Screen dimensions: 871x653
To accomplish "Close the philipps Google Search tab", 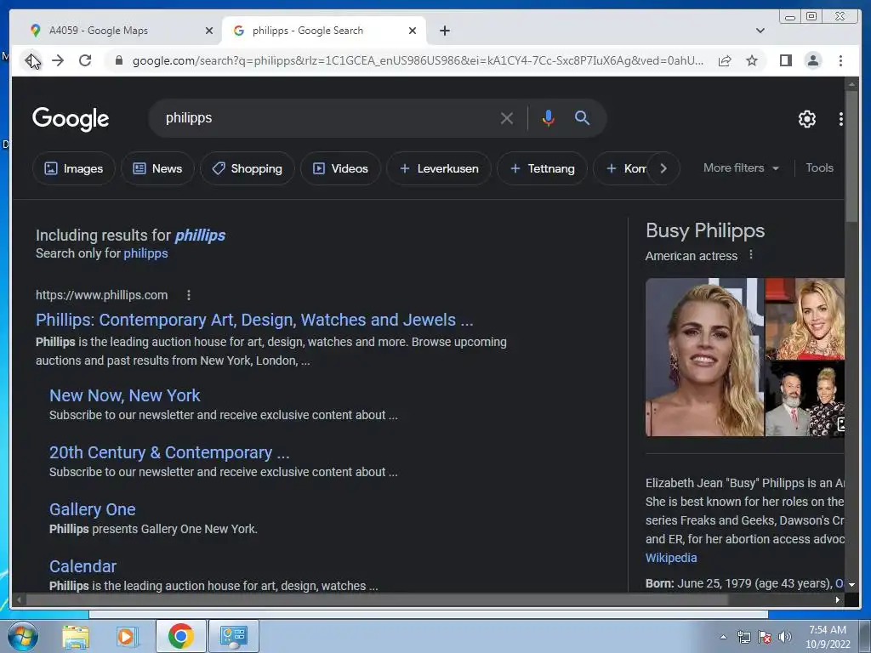I will tap(413, 31).
